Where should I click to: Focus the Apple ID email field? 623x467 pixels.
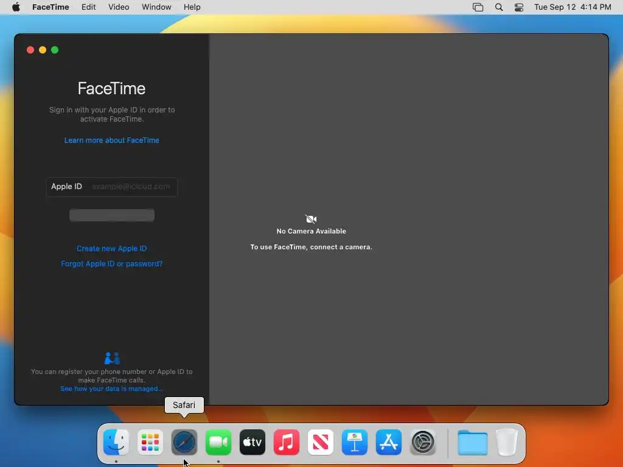112,187
